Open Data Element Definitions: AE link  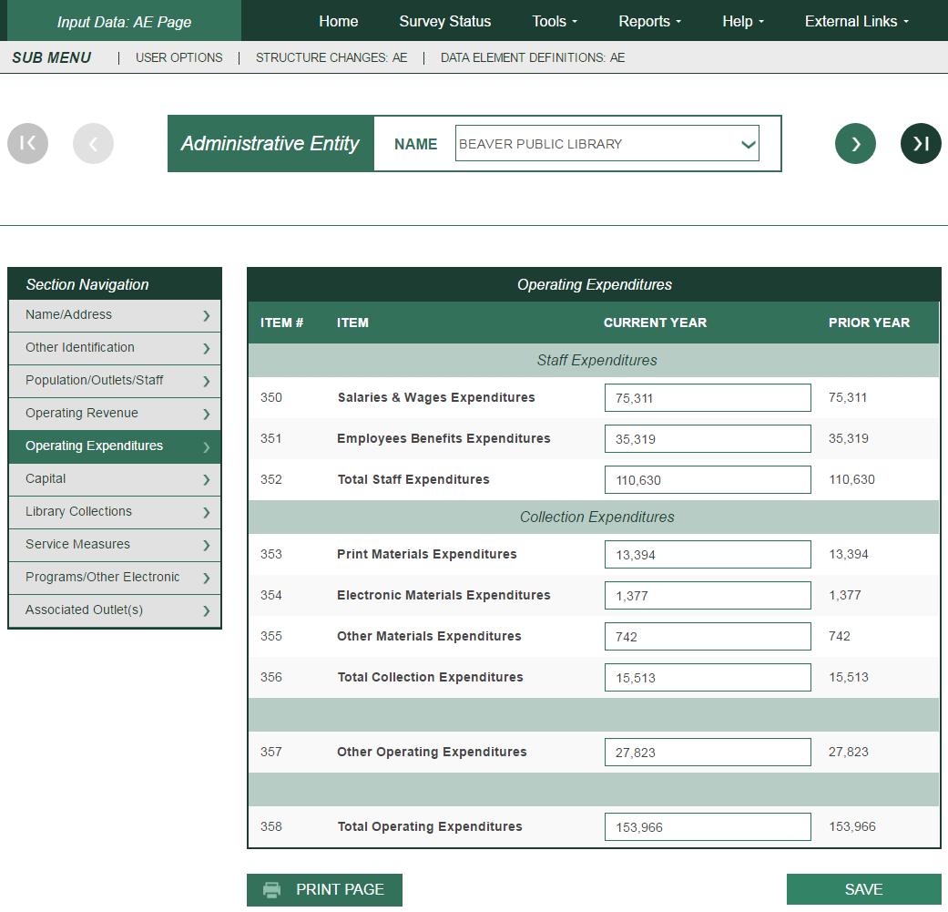(533, 57)
